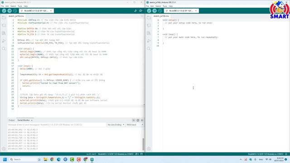Screen dimensions: 290x163
Task: Open Sketchbook folder icon in right window sidebar
Action: (149, 18)
